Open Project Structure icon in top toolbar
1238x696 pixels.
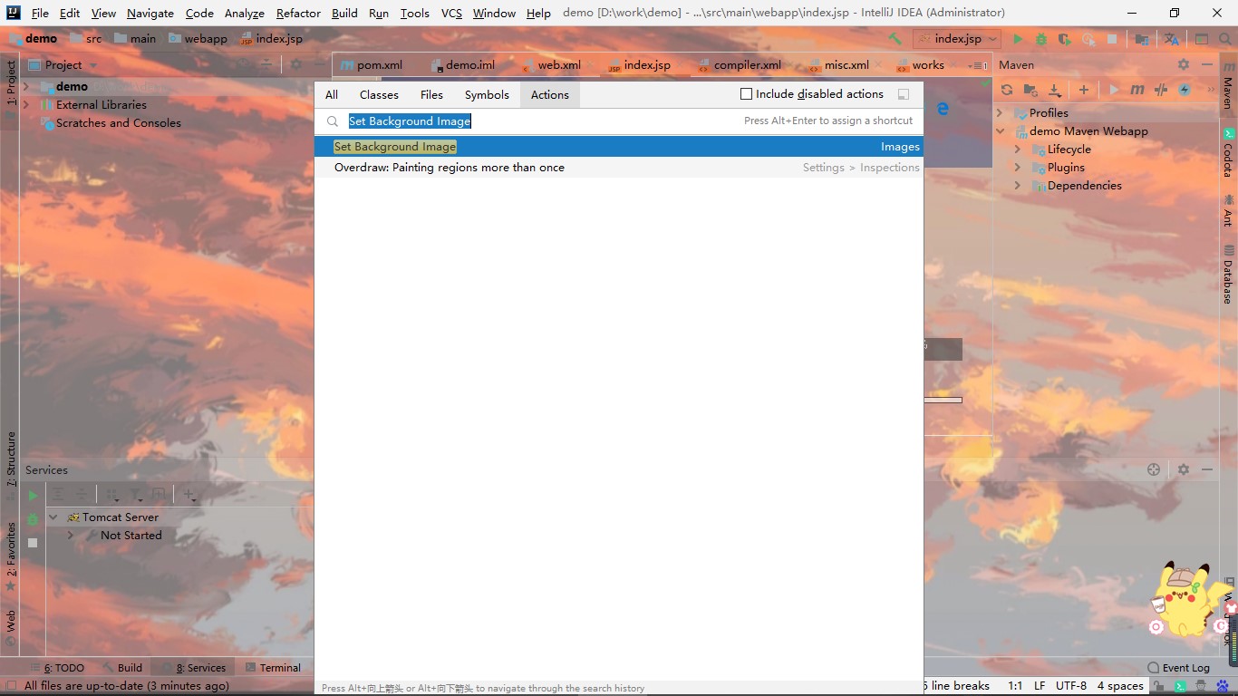pos(1142,39)
